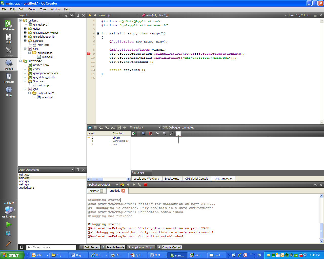The height and width of the screenshot is (259, 324).
Task: Toggle synchronize with editor link icon
Action: 72,15
